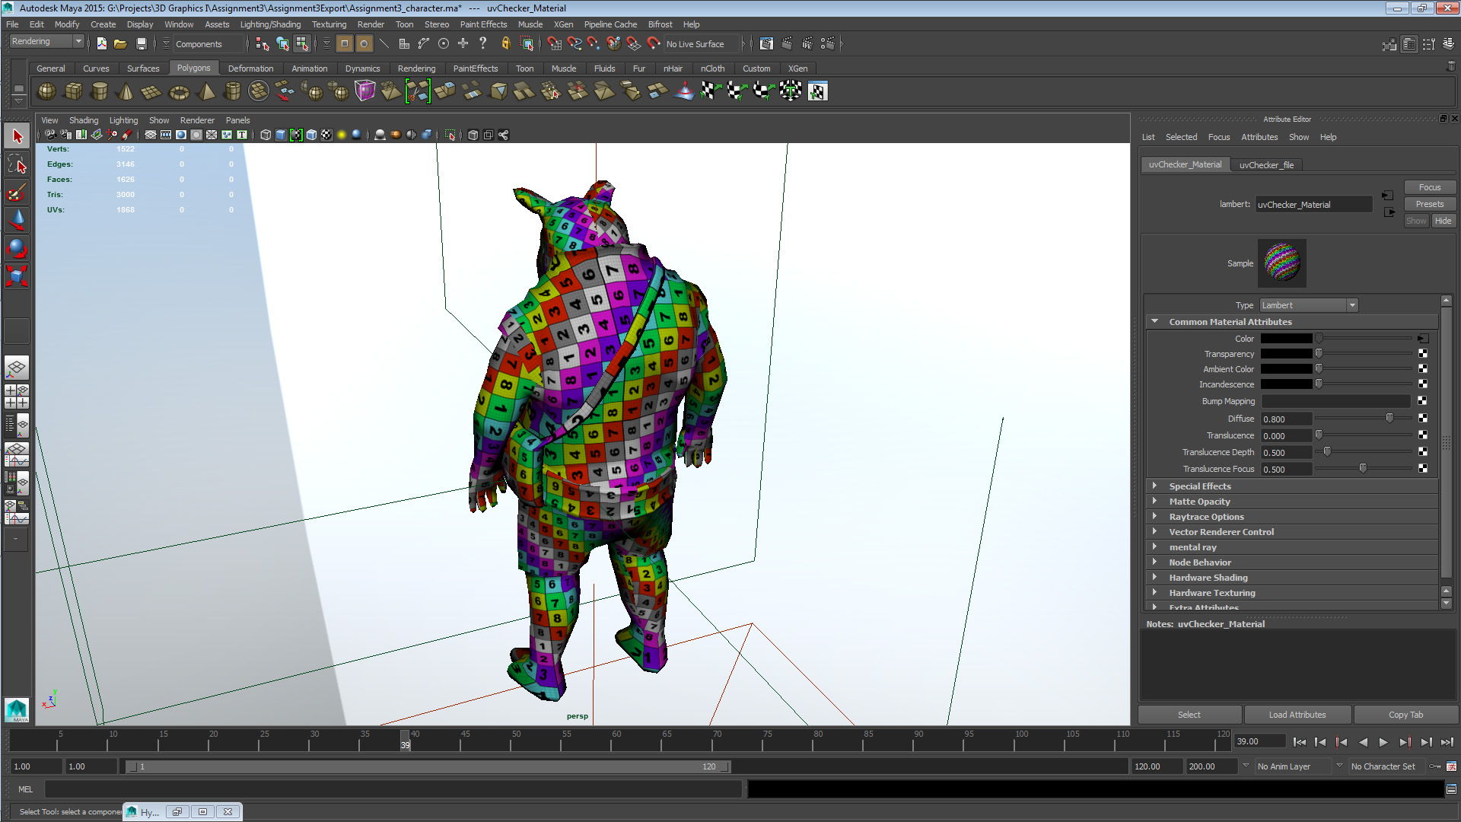Open the material Presets button
The image size is (1461, 822).
[1429, 203]
